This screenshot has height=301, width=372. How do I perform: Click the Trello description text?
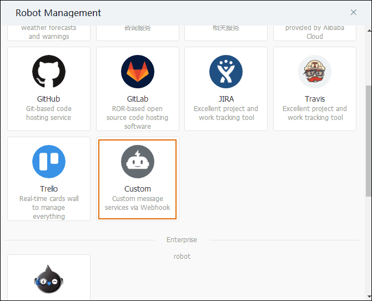pos(49,207)
